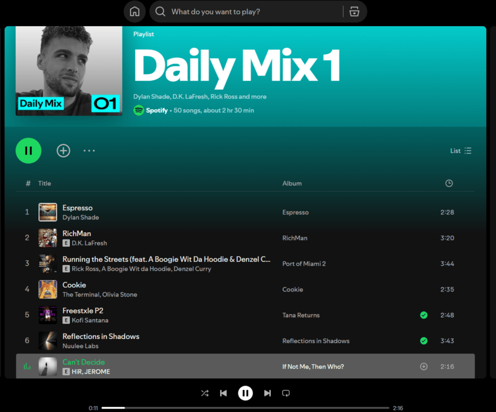Open the artist Dylan Shade
Screen dimensions: 496x412
[x=81, y=217]
